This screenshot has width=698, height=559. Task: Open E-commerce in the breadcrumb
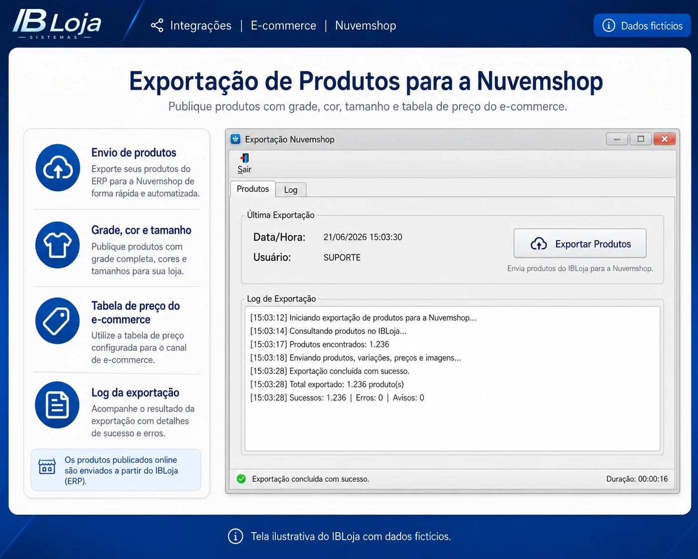[283, 25]
